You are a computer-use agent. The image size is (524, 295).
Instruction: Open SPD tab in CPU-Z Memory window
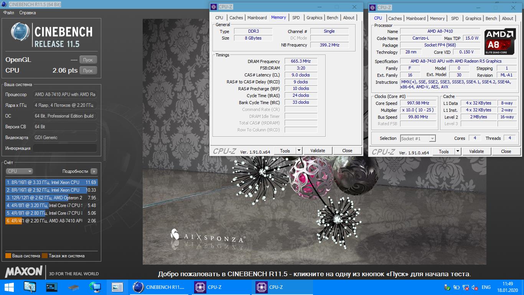click(x=296, y=18)
